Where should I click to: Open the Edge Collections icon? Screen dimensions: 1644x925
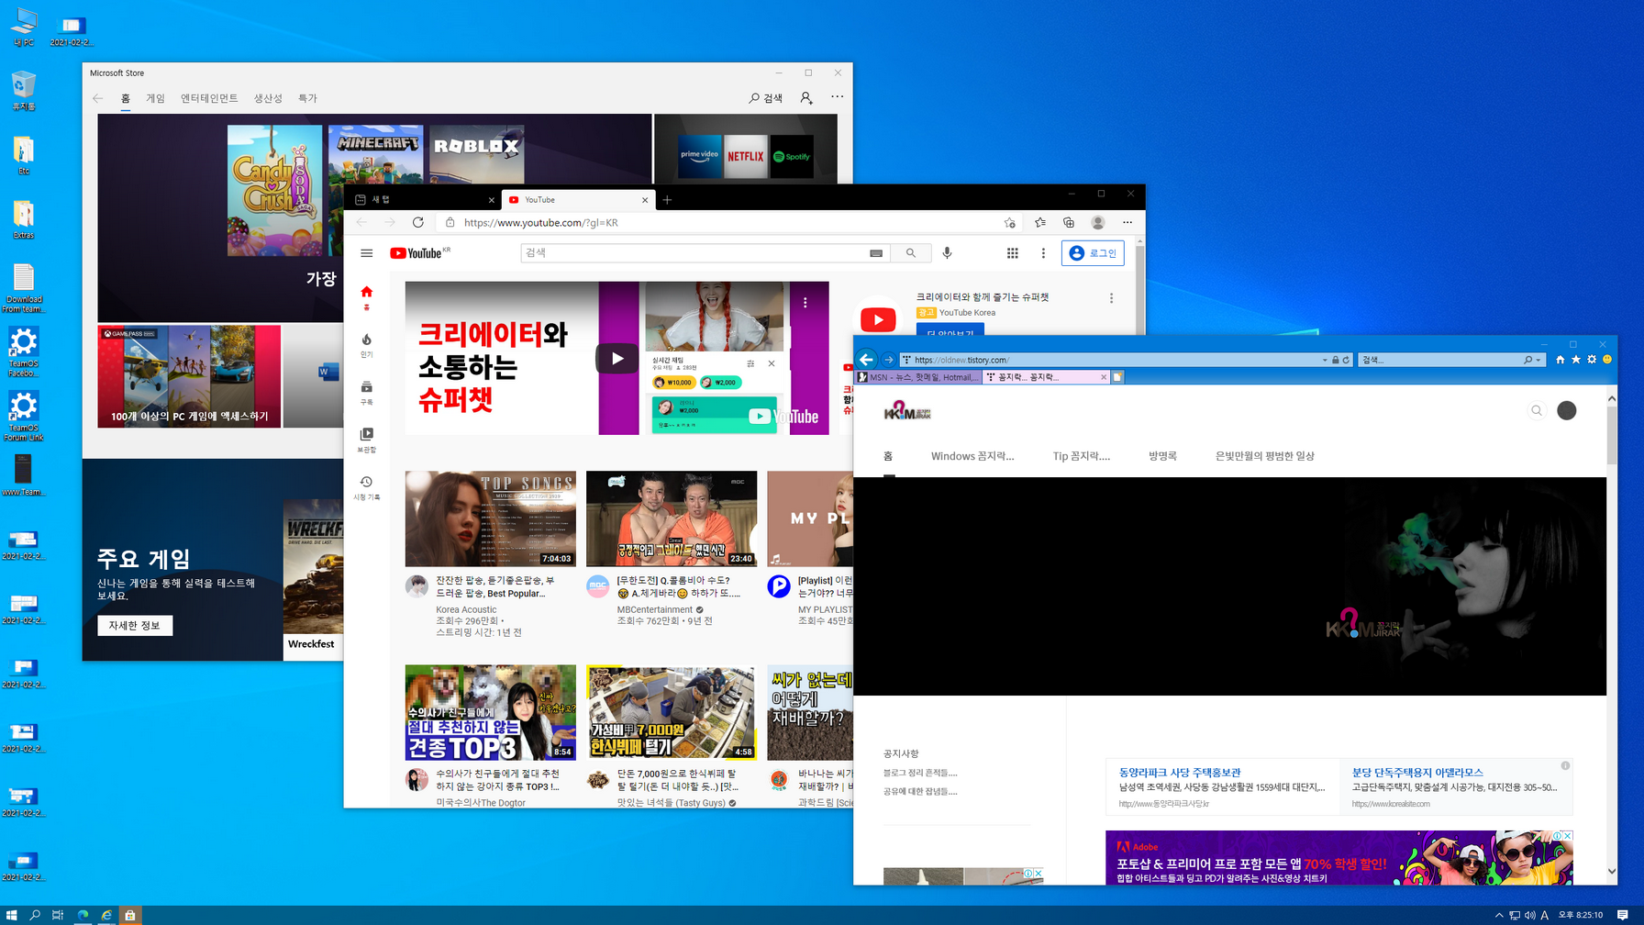coord(1069,223)
